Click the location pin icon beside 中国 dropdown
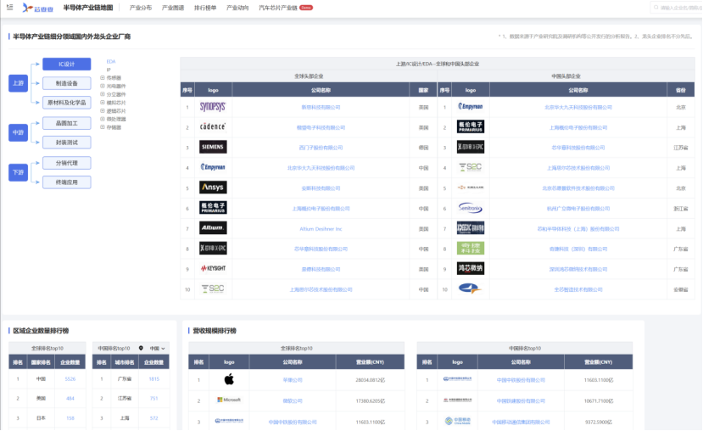 coord(141,349)
